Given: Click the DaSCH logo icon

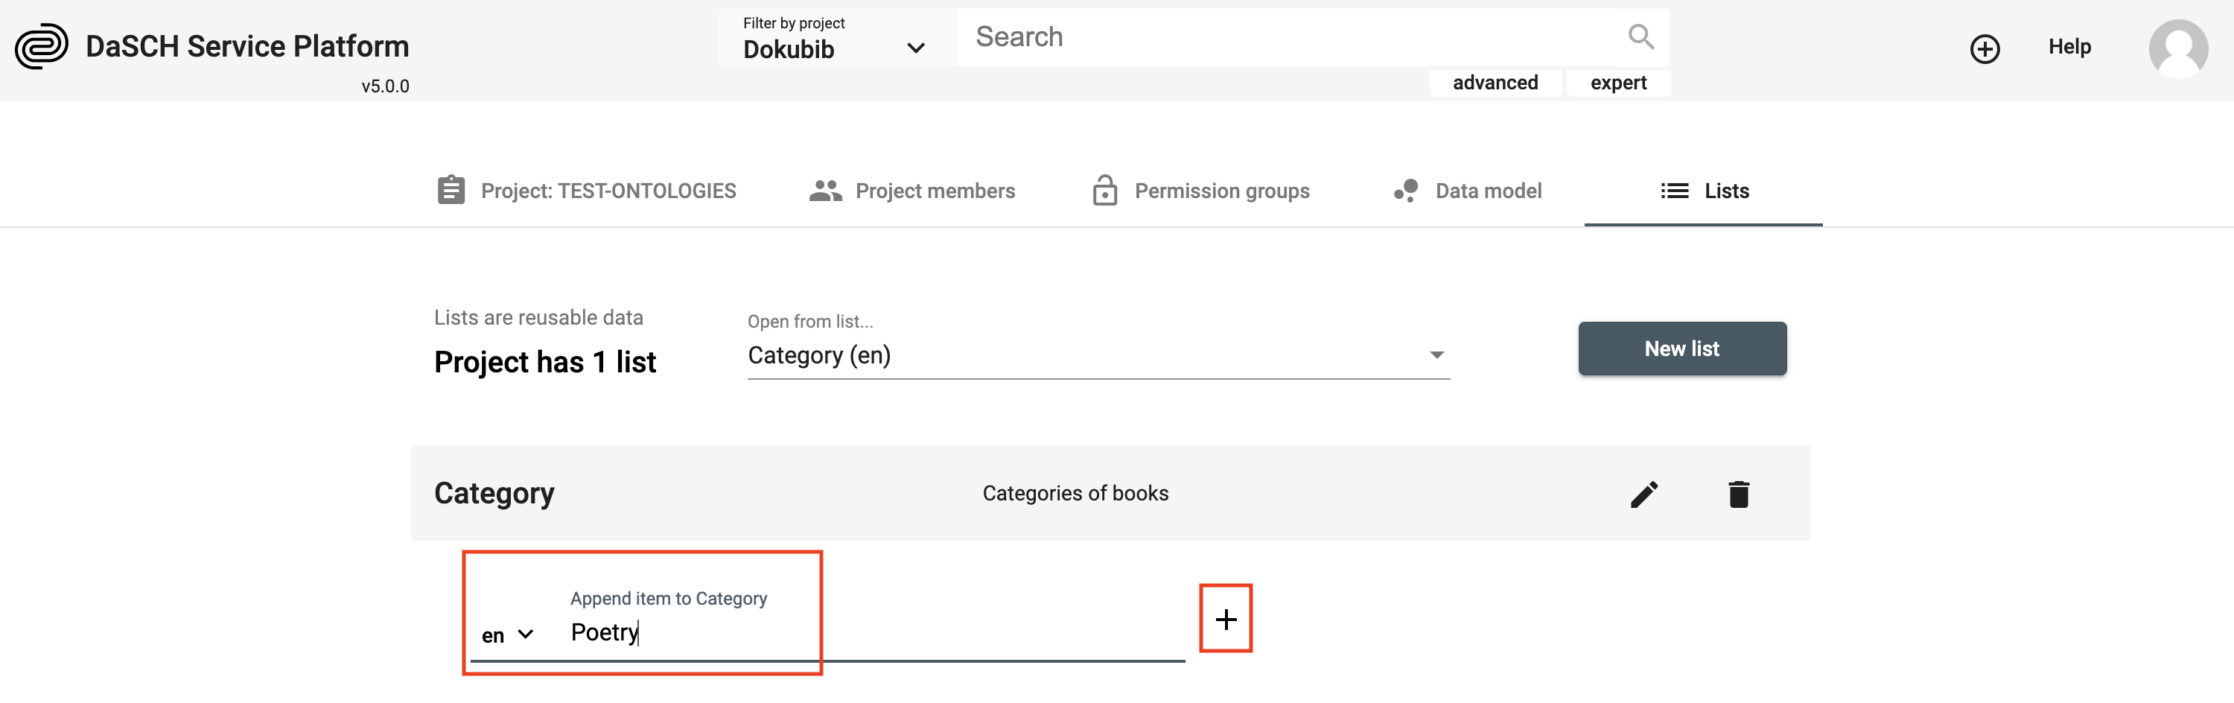Looking at the screenshot, I should tap(42, 46).
